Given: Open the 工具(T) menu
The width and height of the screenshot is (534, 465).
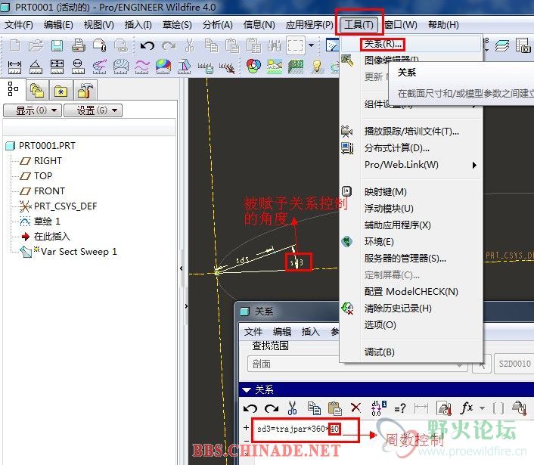Looking at the screenshot, I should [x=359, y=24].
